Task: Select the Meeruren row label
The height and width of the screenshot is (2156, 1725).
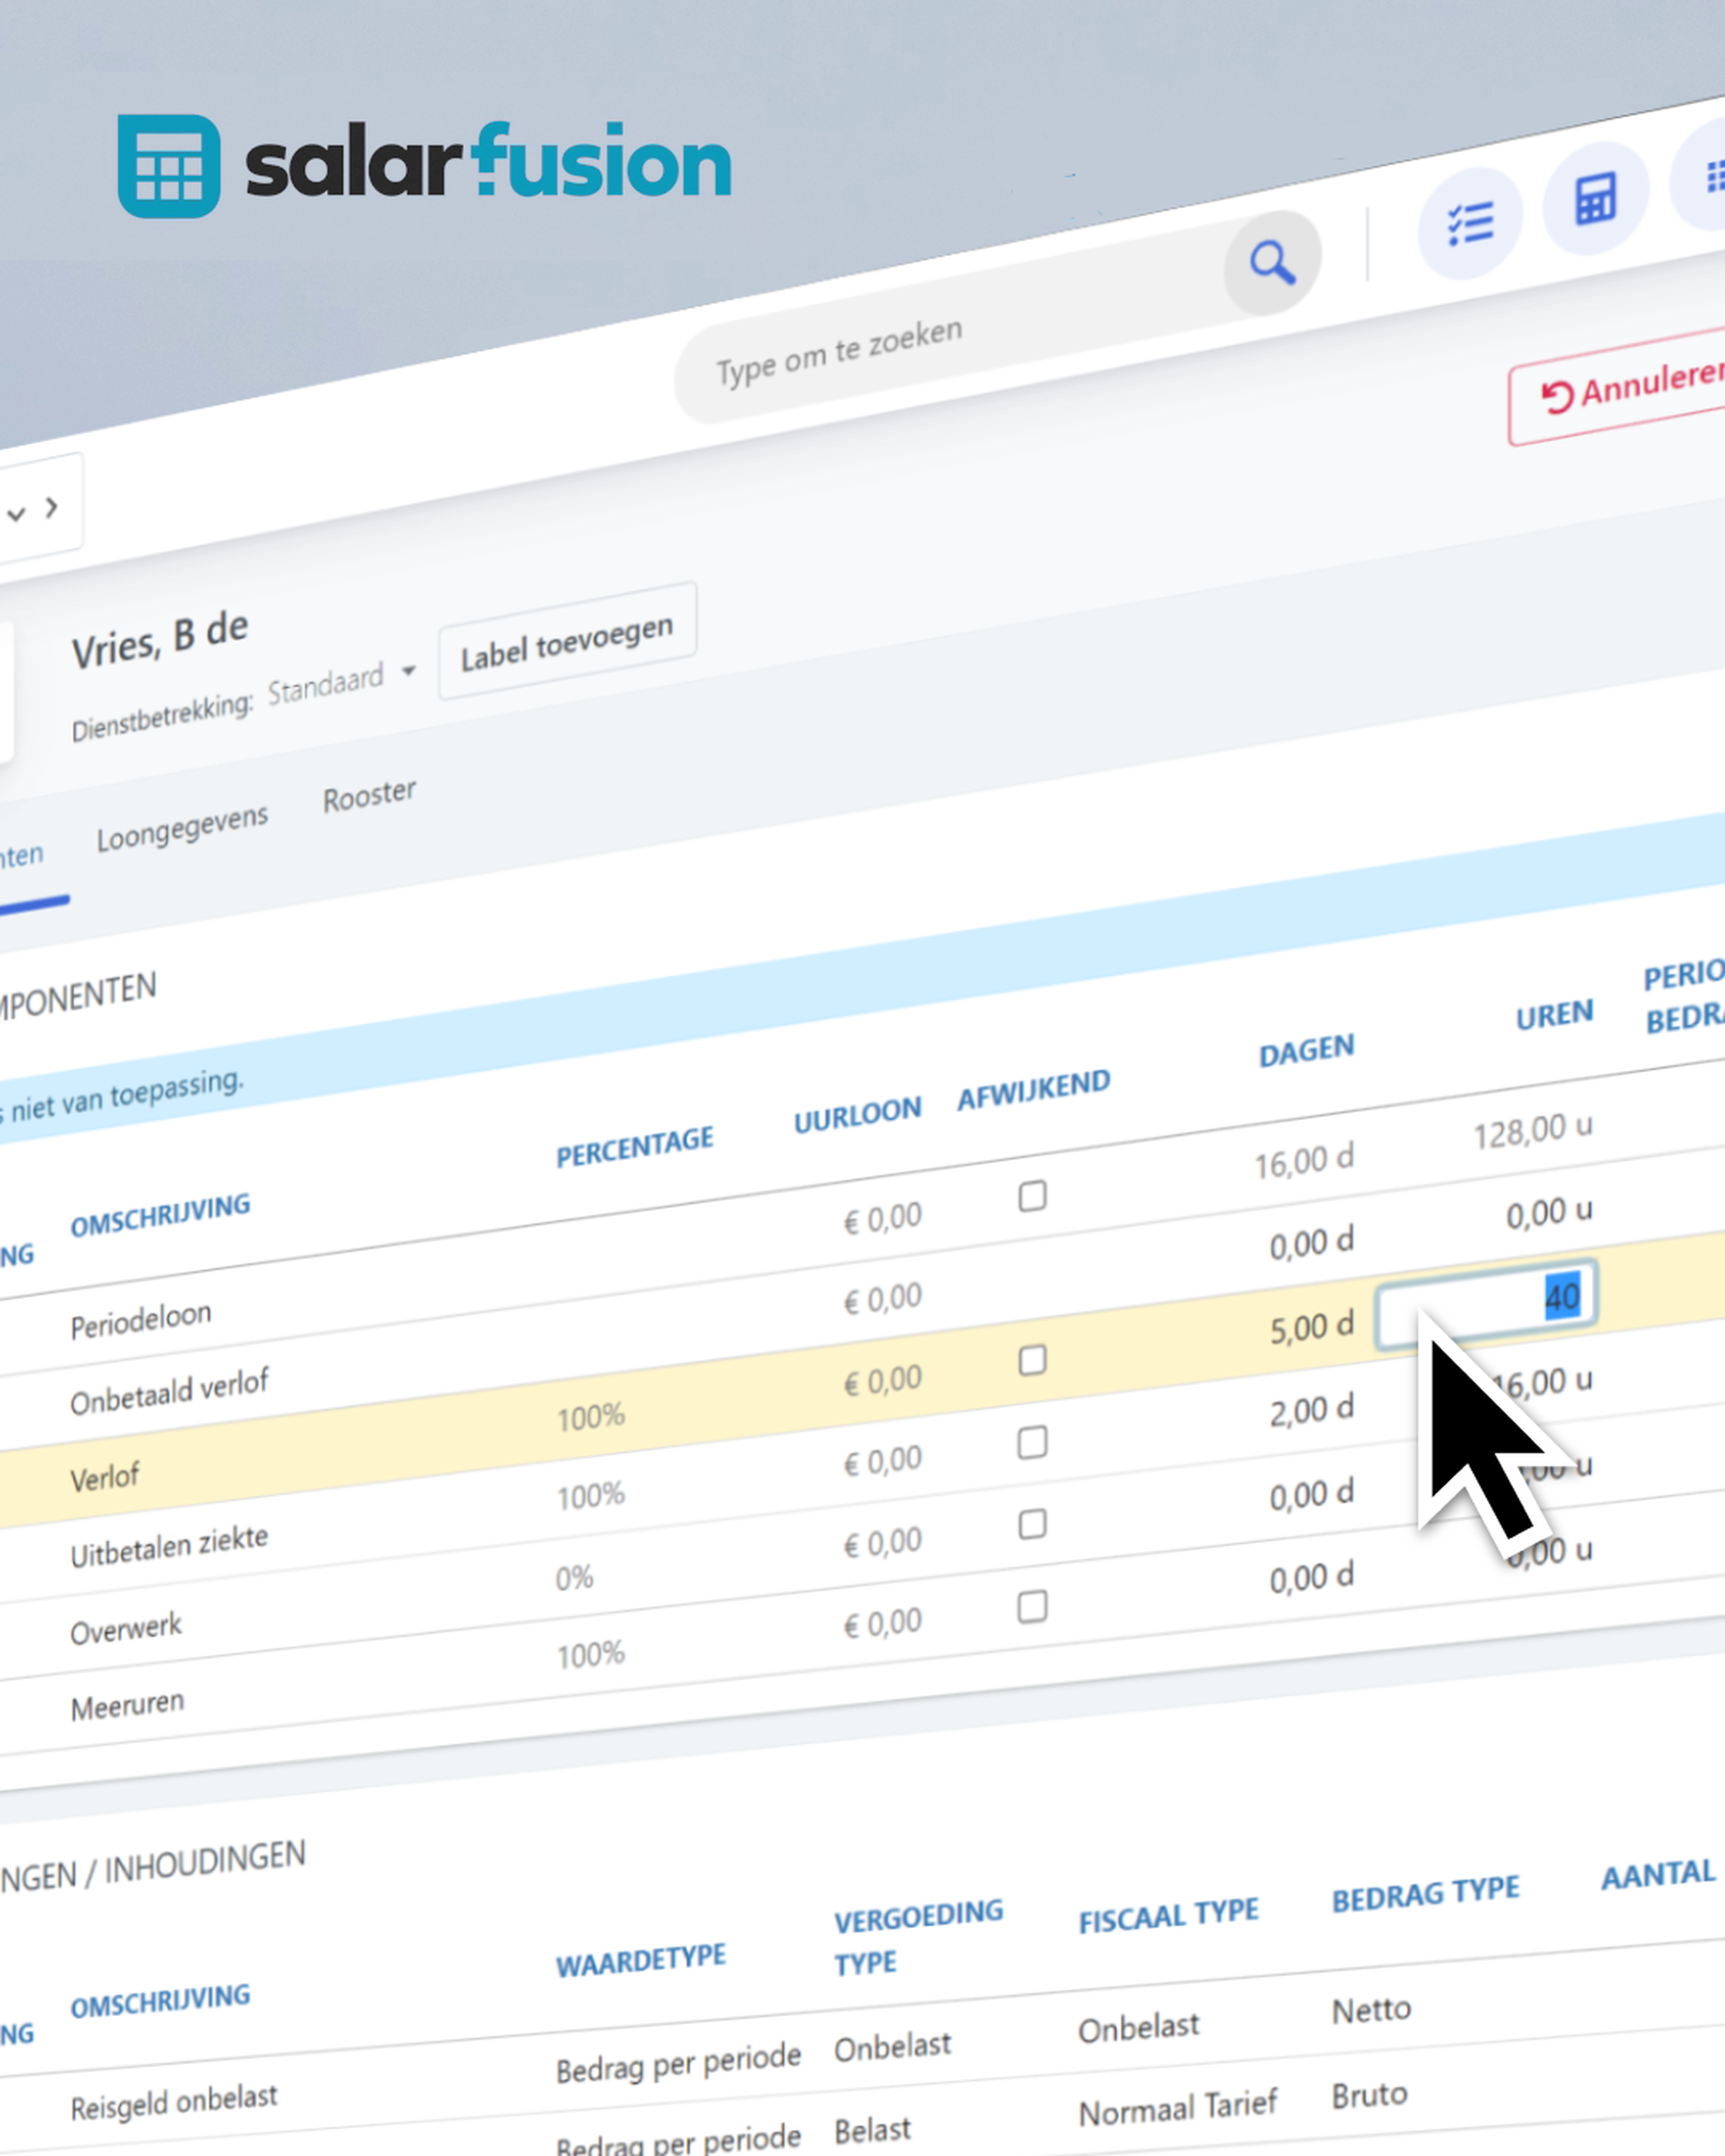Action: point(127,1705)
